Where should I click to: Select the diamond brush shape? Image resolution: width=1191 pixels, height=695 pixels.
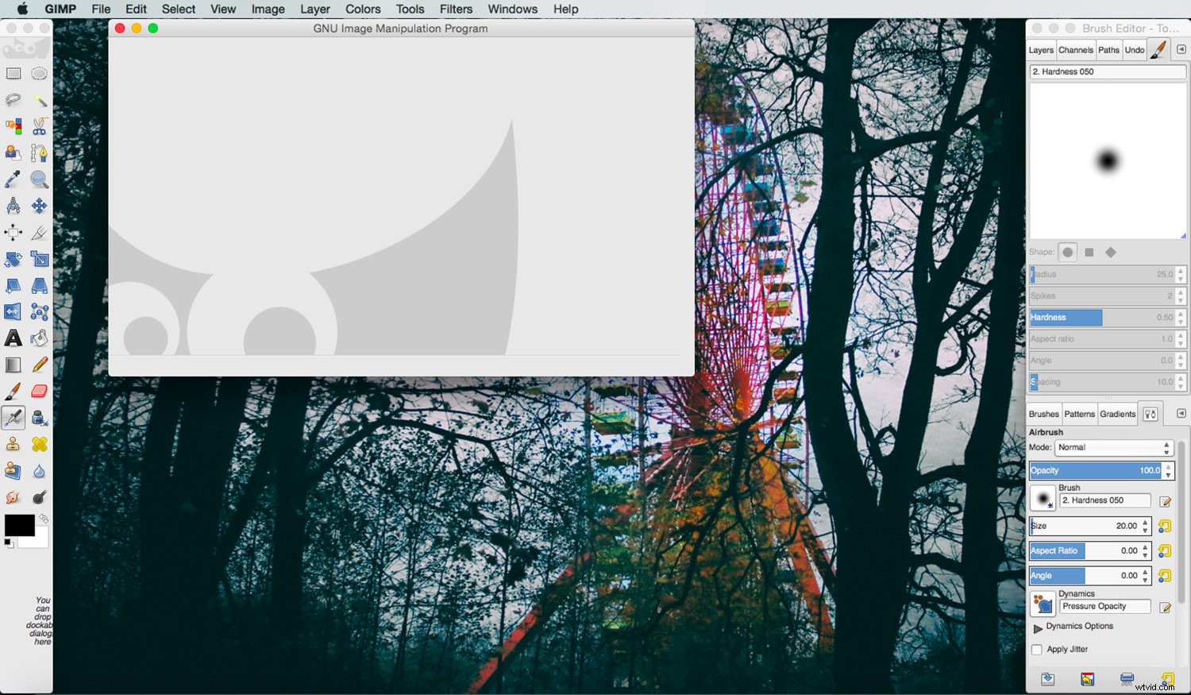pyautogui.click(x=1112, y=252)
